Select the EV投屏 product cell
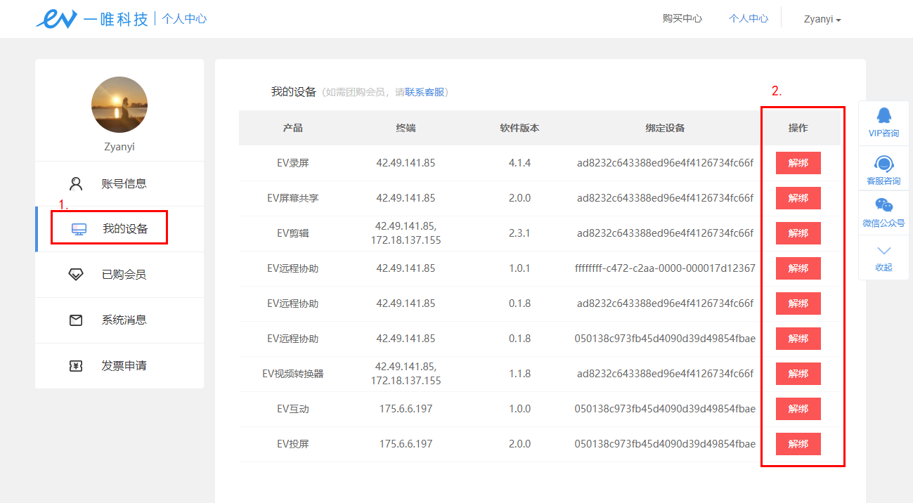Image resolution: width=913 pixels, height=503 pixels. pyautogui.click(x=293, y=444)
